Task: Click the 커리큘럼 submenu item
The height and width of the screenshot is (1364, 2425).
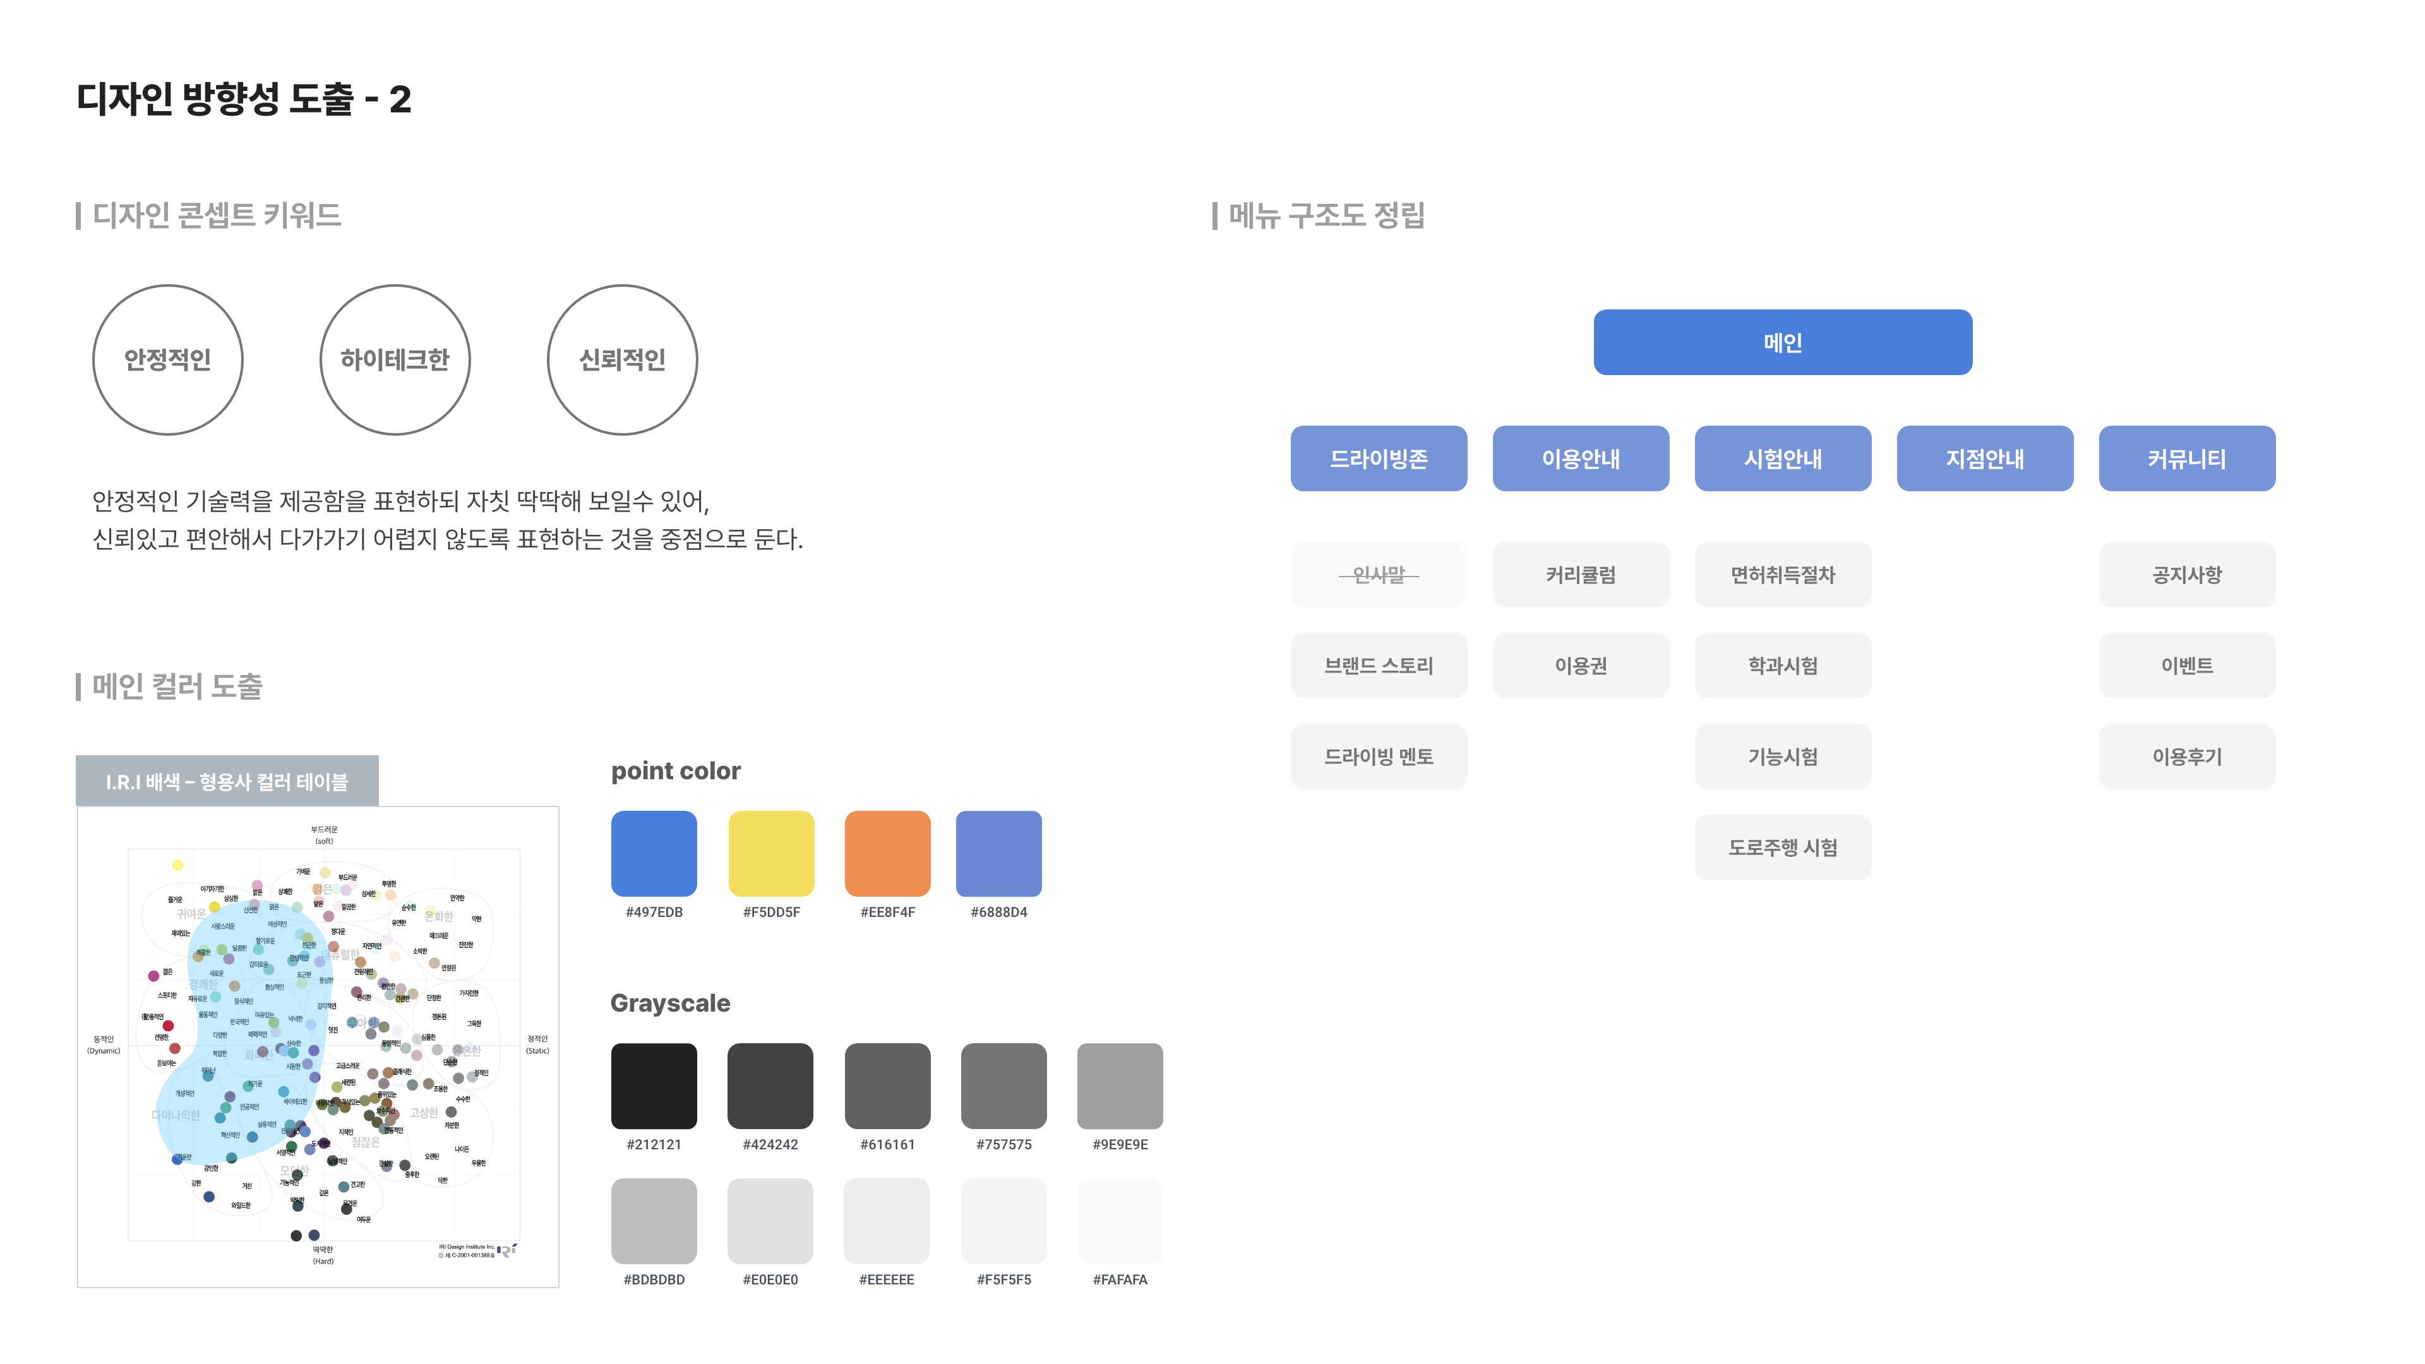Action: tap(1581, 574)
